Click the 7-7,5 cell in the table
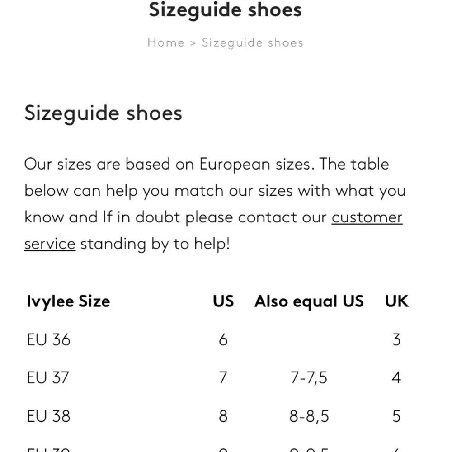 pos(309,378)
